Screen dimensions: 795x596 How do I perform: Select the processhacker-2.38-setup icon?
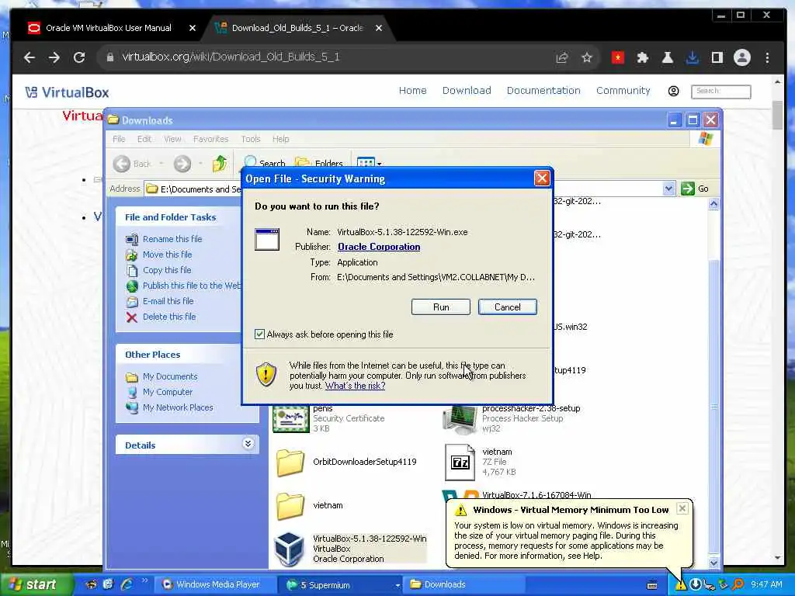460,418
